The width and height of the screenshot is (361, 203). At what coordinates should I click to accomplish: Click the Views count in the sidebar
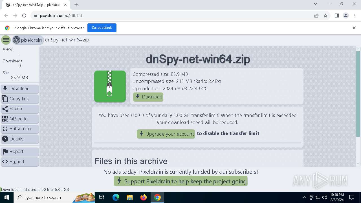click(x=19, y=54)
